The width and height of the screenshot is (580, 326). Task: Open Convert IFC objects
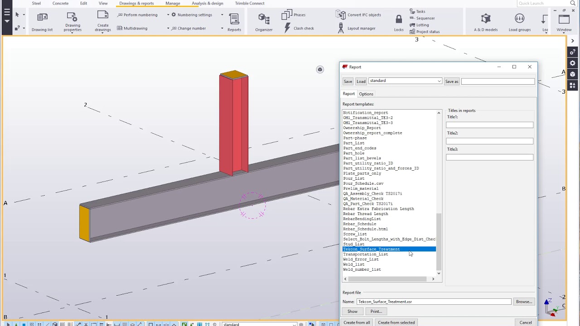pos(359,15)
